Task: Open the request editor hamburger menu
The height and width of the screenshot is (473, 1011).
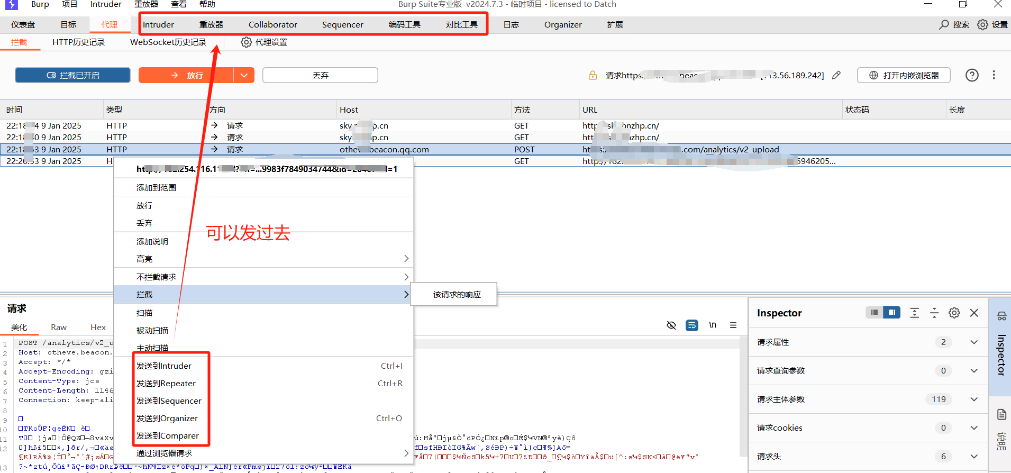Action: tap(733, 325)
